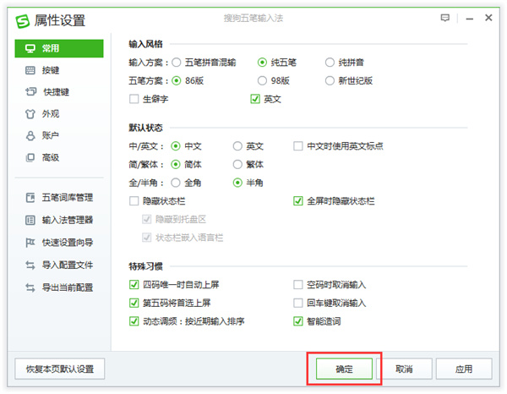Choose the 新世纪版 wubi scheme

coord(330,80)
